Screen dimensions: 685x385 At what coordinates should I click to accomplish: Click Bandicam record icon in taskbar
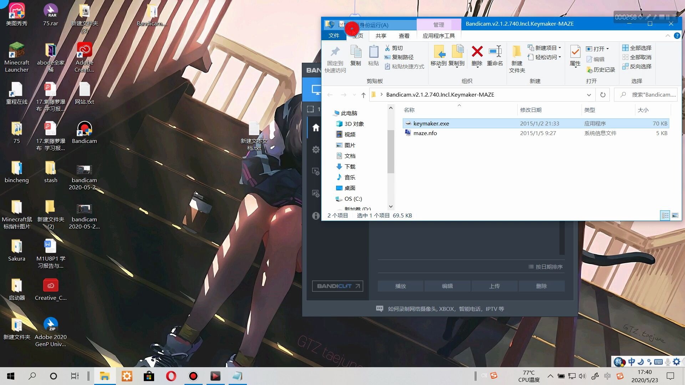193,376
